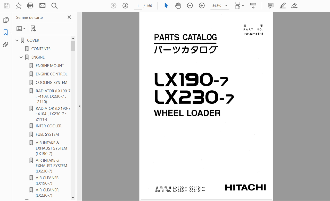Image resolution: width=330 pixels, height=201 pixels.
Task: Open the CONTENTS bookmark
Action: point(41,49)
